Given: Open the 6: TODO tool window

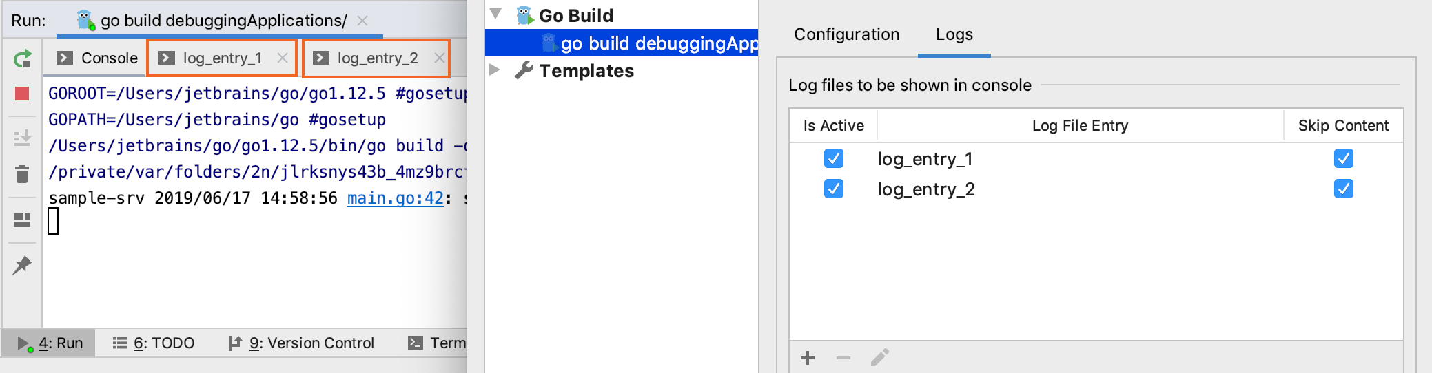Looking at the screenshot, I should point(154,343).
